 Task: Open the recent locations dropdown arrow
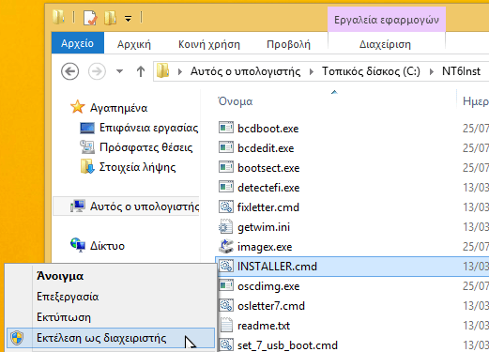pos(119,71)
